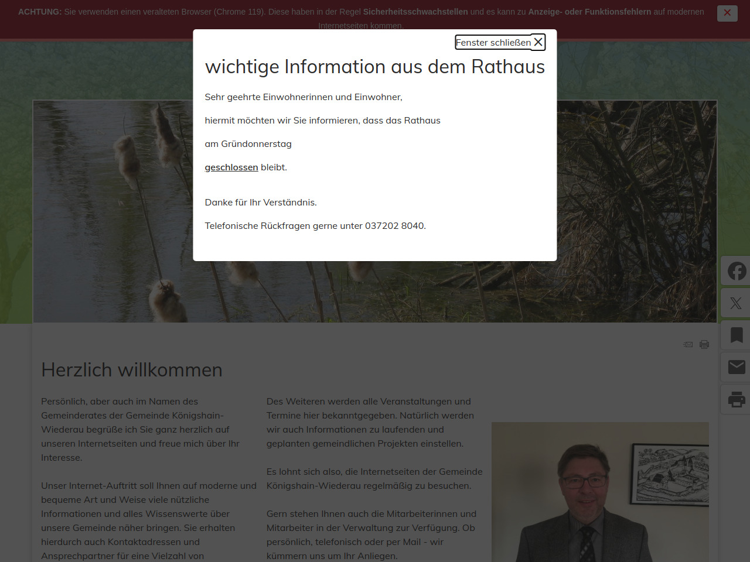Click the paragraph starting "Es lohnt sich also"
750x562 pixels.
pyautogui.click(x=374, y=479)
